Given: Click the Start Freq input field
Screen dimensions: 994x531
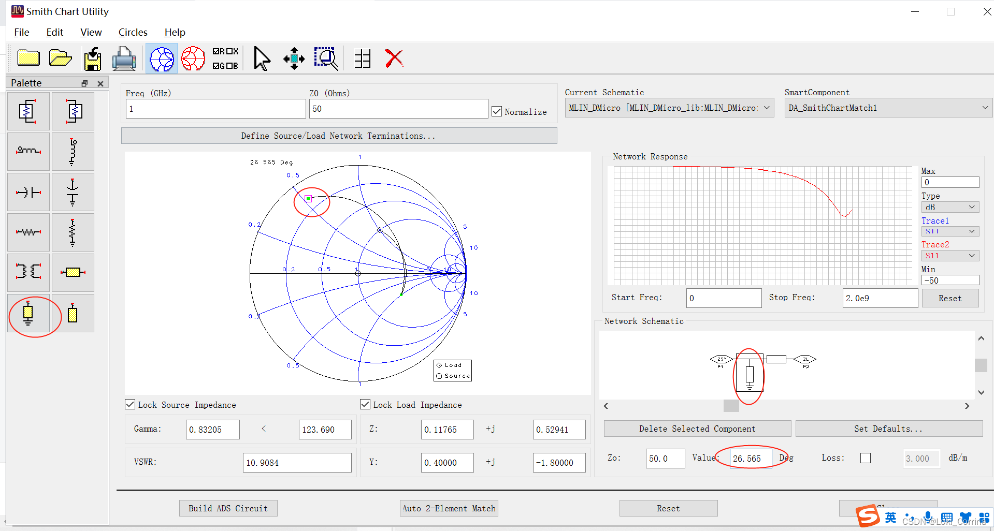Looking at the screenshot, I should click(724, 298).
